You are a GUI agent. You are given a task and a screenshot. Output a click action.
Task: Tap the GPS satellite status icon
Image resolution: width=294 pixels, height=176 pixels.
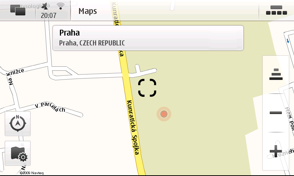click(45, 6)
